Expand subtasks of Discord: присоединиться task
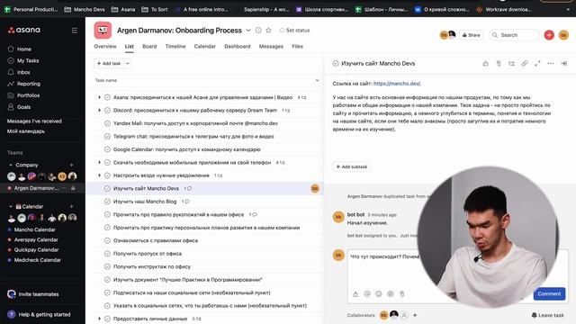 point(99,110)
